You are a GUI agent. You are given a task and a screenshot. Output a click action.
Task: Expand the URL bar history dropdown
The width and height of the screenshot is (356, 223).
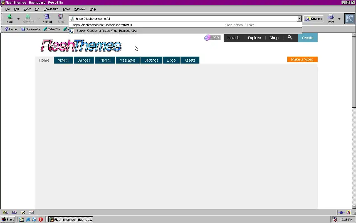(299, 19)
